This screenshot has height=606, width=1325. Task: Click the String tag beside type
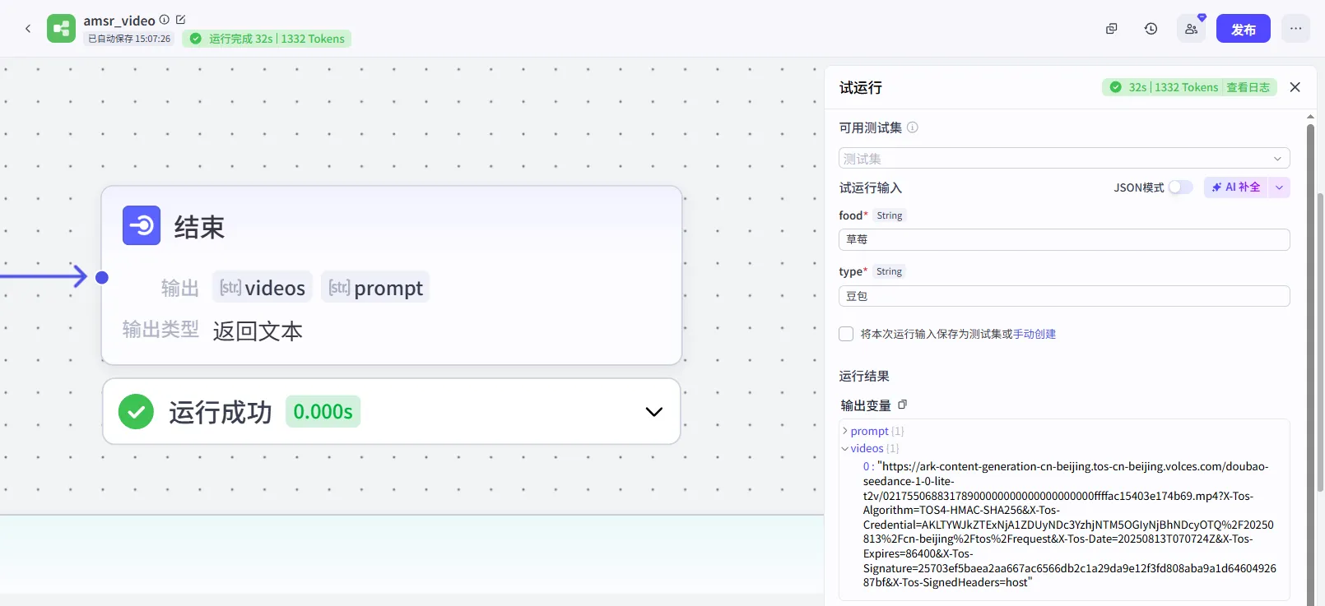(x=889, y=271)
